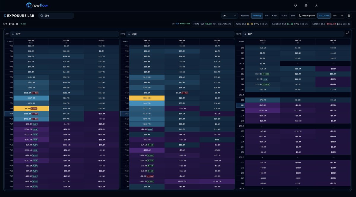This screenshot has width=356, height=197.
Task: Click the search icon in the QQQ map
Action: click(x=129, y=34)
